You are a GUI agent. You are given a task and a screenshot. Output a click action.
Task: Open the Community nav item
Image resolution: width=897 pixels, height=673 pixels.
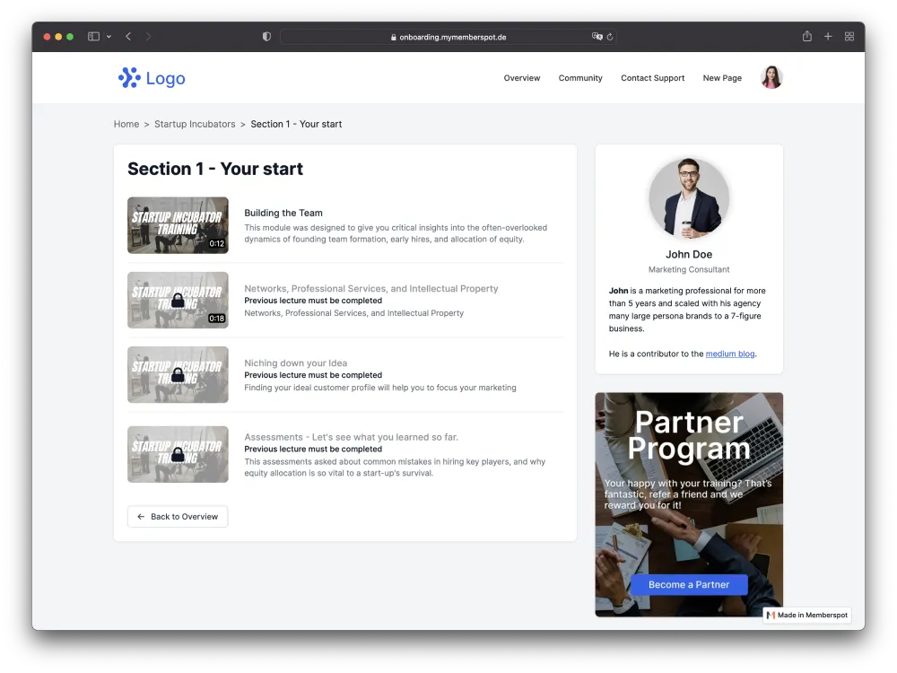coord(580,78)
